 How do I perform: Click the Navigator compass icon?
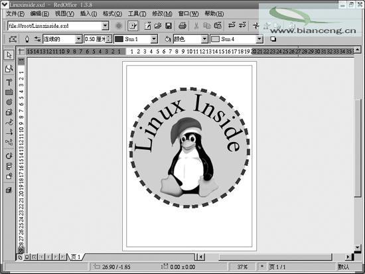click(256, 26)
